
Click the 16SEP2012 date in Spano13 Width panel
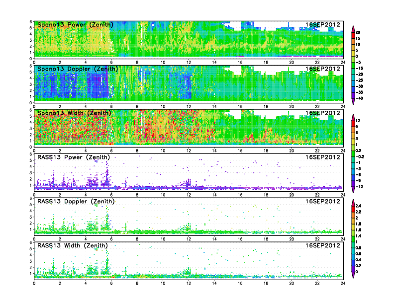[323, 113]
